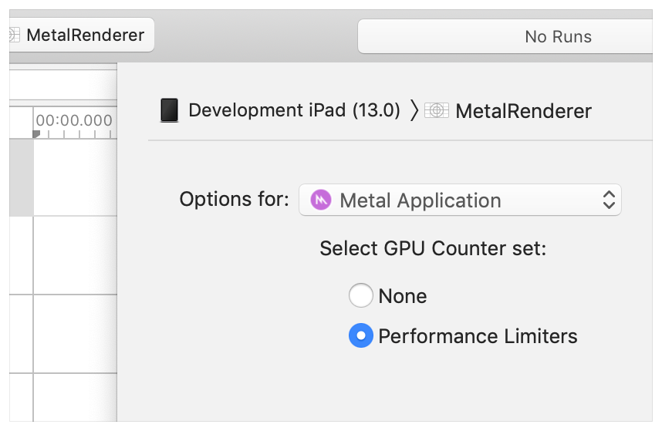Viewport: 662px width, 431px height.
Task: Select the None GPU counter radio button
Action: [360, 295]
